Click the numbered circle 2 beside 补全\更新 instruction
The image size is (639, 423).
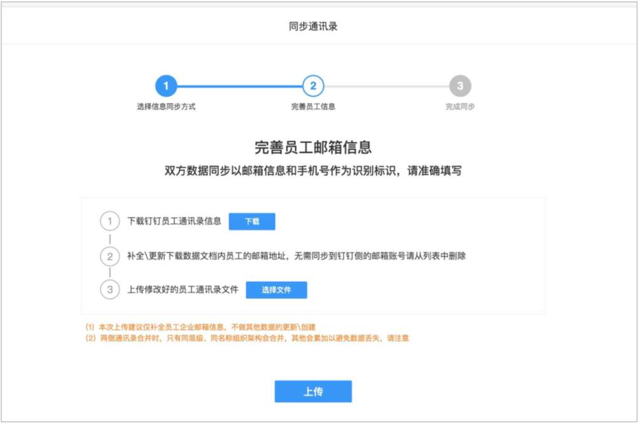(x=110, y=256)
